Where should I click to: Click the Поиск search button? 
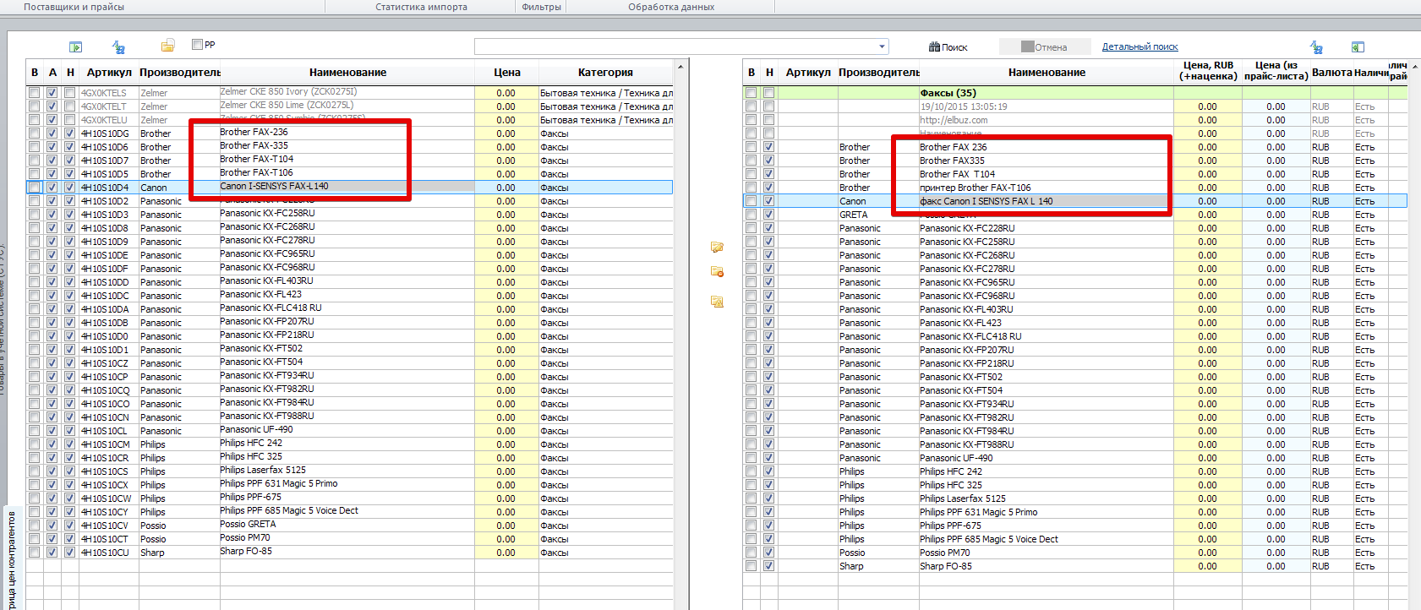click(x=948, y=47)
